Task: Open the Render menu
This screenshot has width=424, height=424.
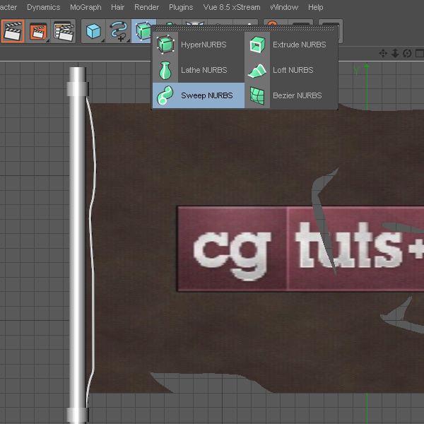Action: [146, 7]
